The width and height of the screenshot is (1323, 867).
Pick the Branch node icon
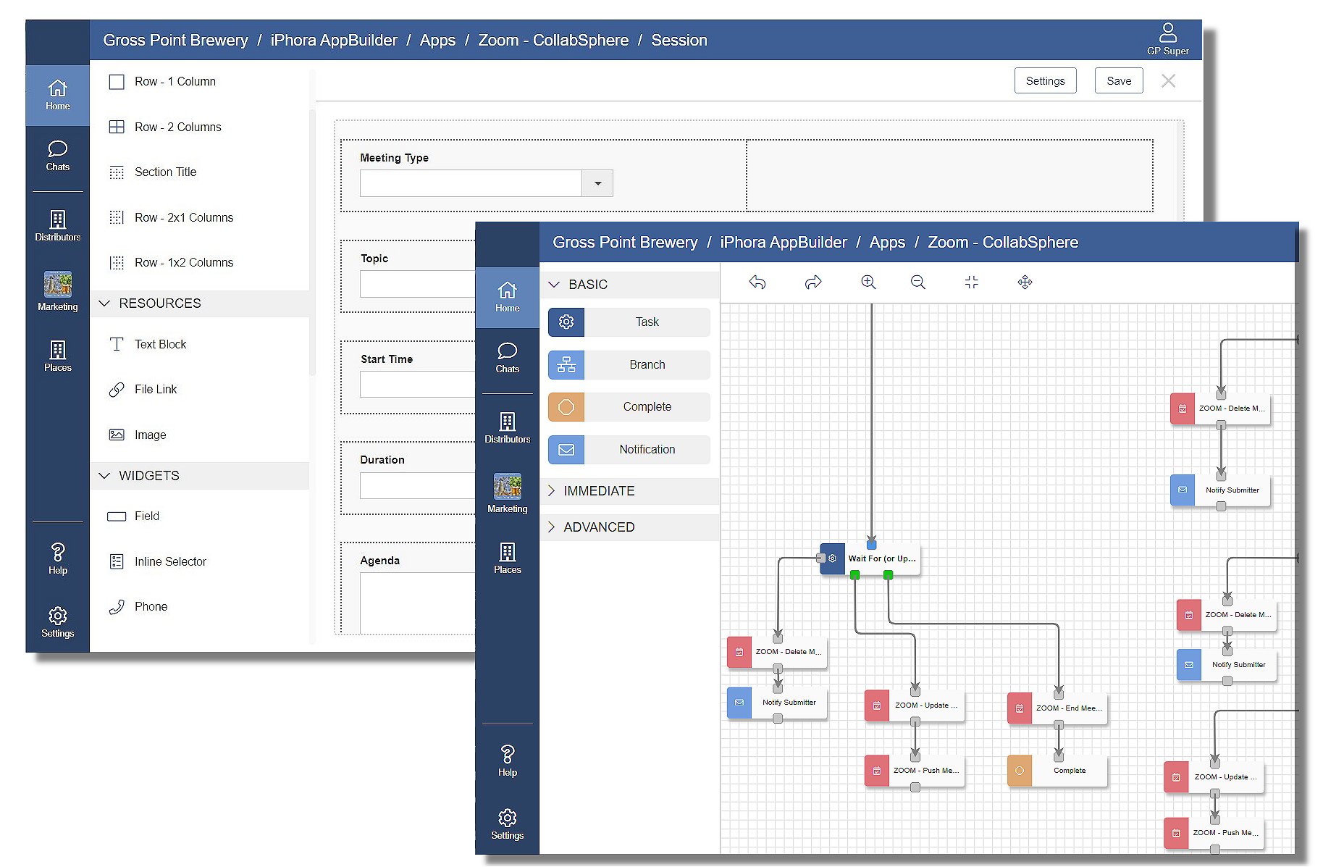[566, 365]
